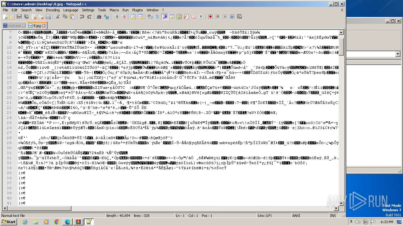Toggle synchronize vertical scrolling icon
Screen dimensions: 403x226
[x=133, y=17]
